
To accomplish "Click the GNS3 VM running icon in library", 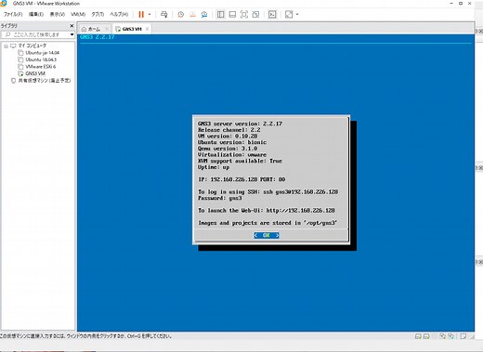I will (20, 73).
